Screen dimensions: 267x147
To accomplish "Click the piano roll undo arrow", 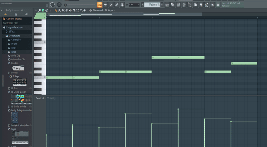I will click(x=50, y=10).
